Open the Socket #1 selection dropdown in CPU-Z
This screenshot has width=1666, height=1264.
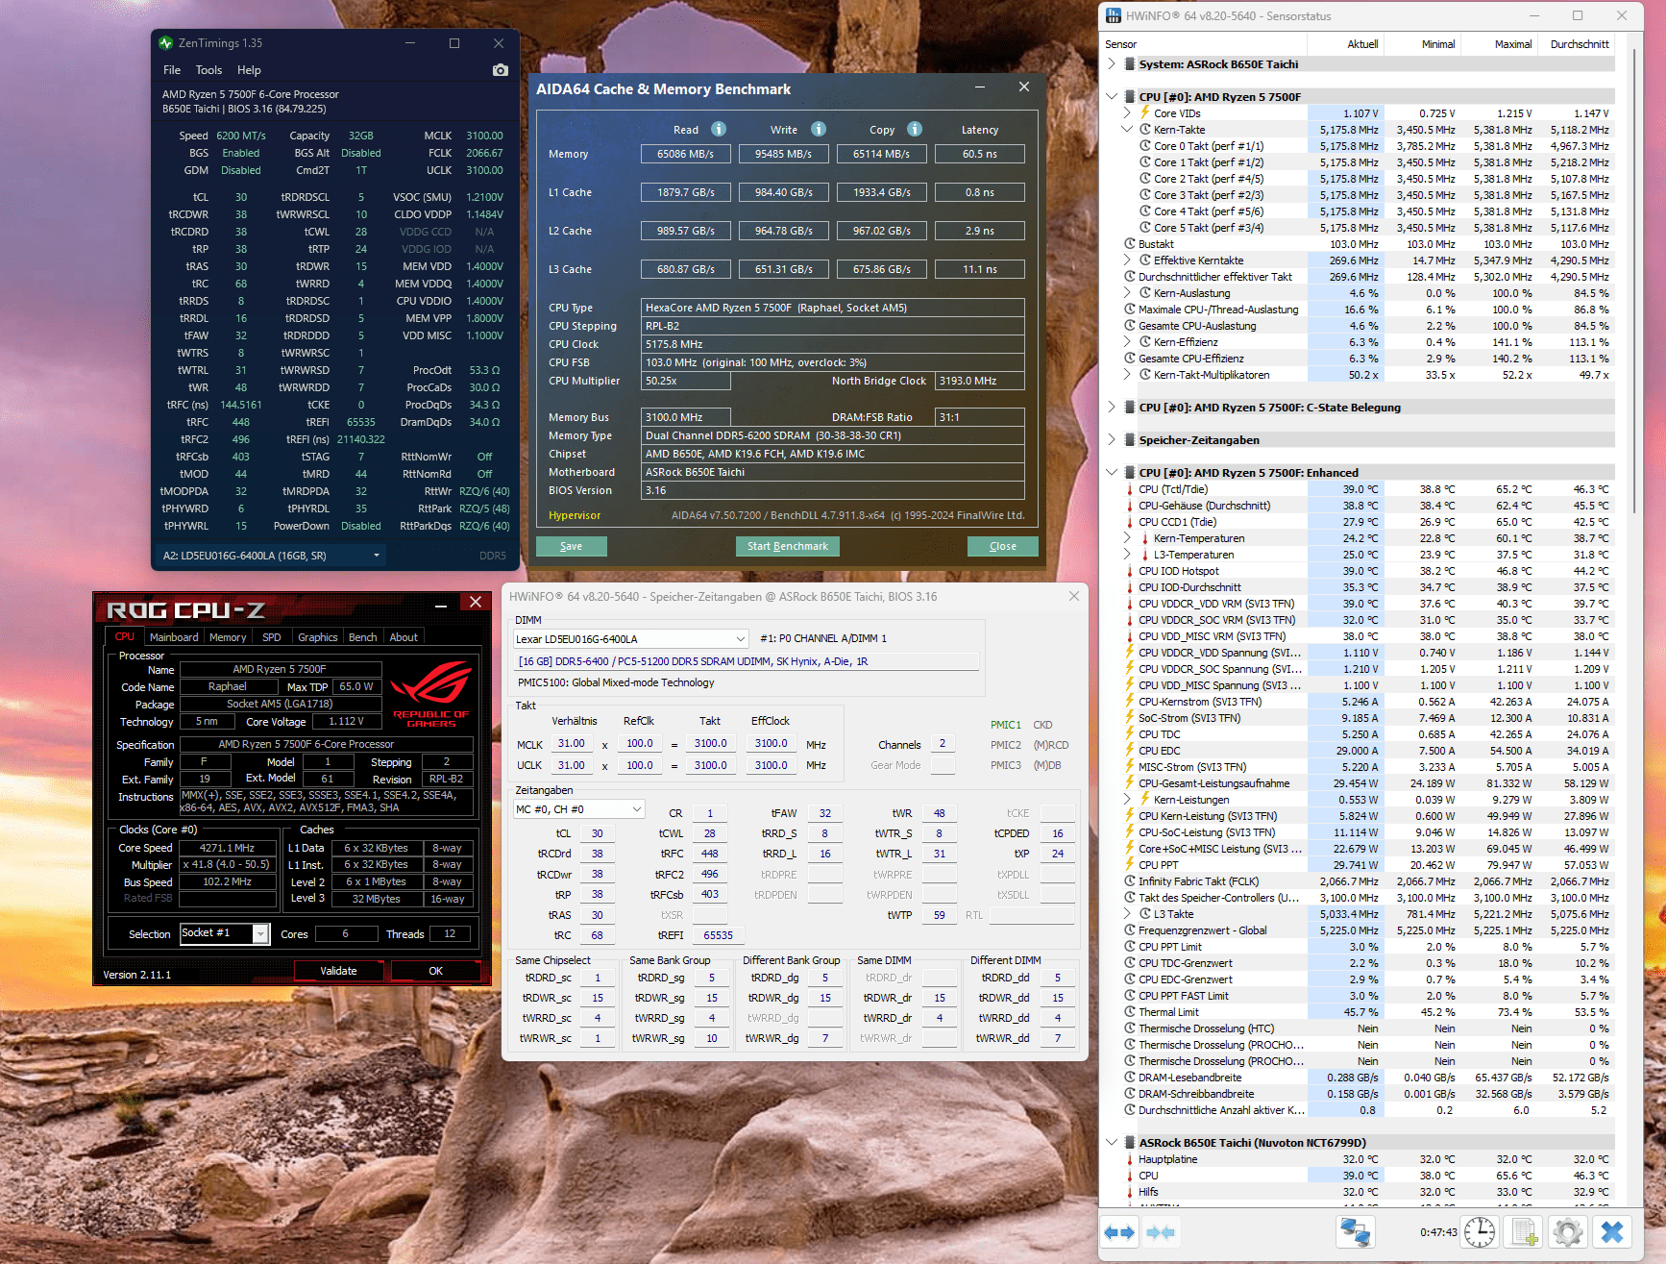(x=225, y=933)
